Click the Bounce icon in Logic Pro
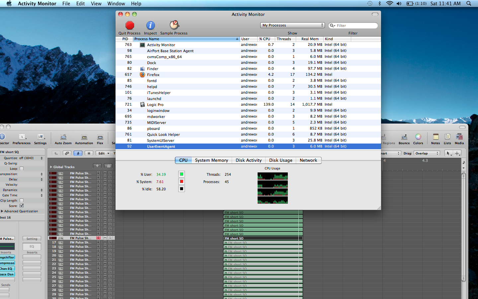This screenshot has width=478, height=299. click(x=404, y=137)
